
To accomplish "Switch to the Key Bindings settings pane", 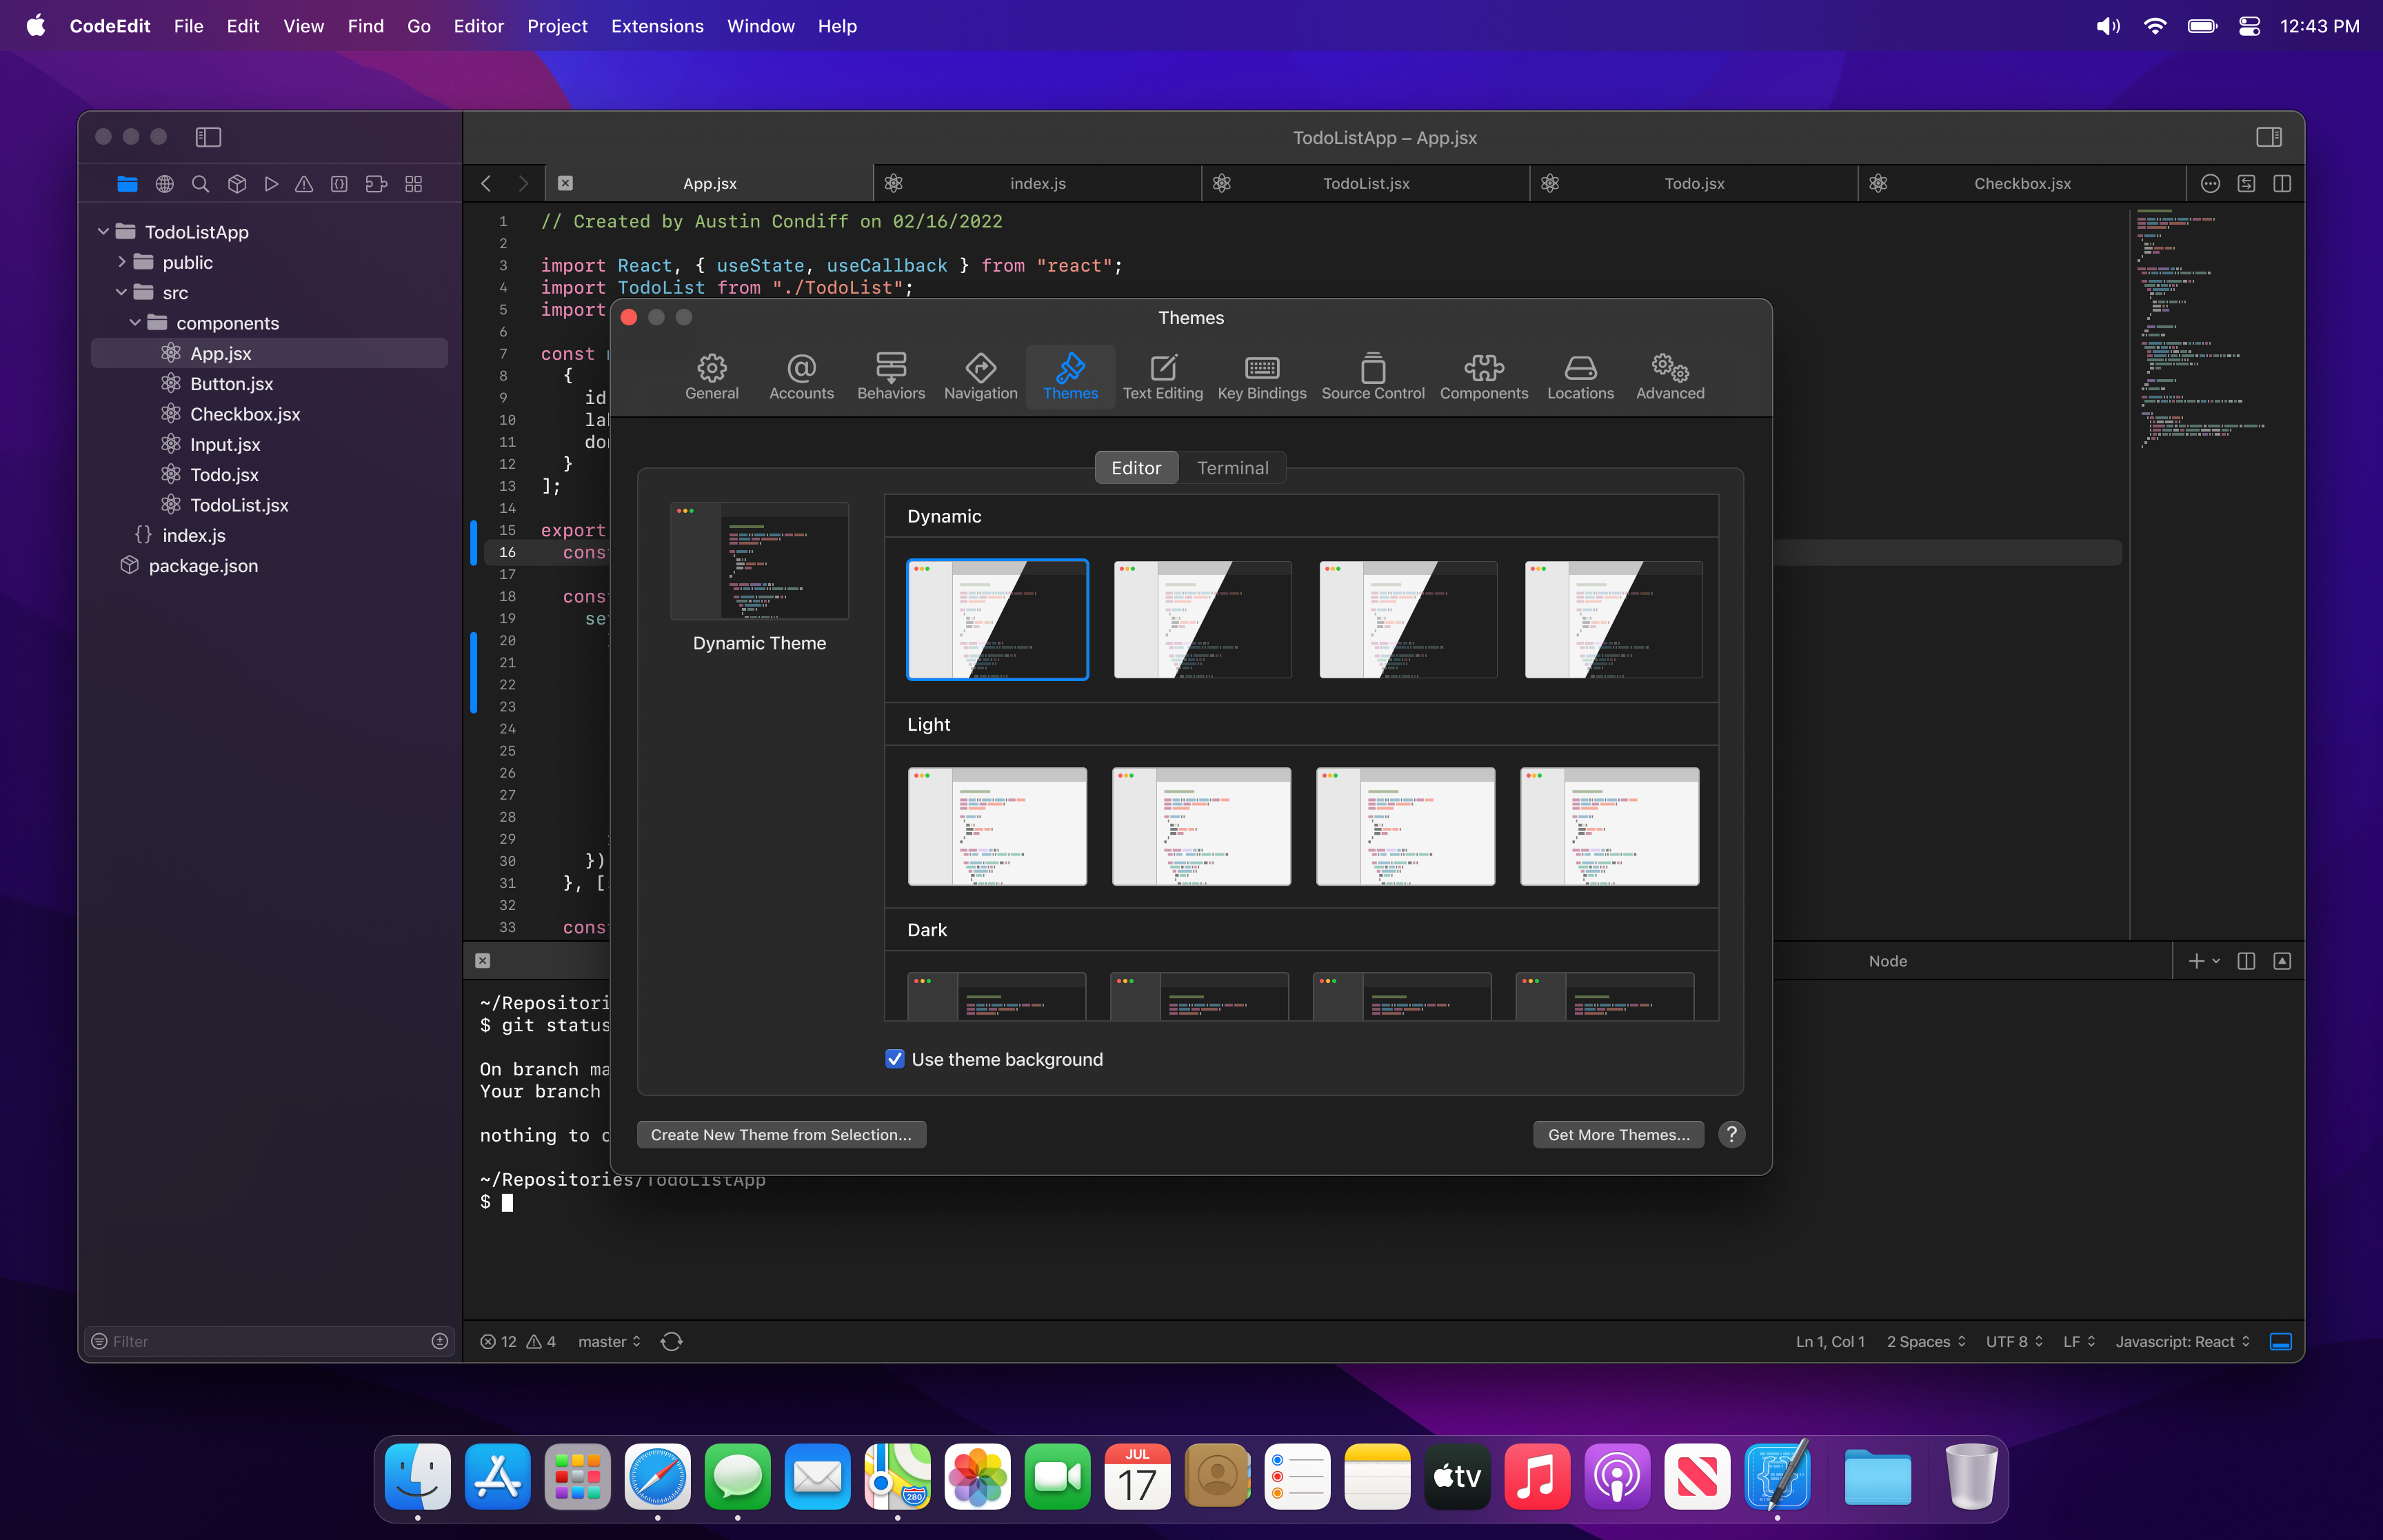I will tap(1261, 376).
